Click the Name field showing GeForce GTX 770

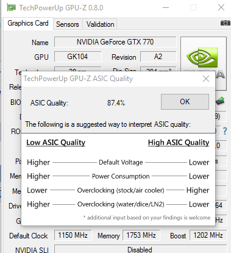pyautogui.click(x=115, y=42)
